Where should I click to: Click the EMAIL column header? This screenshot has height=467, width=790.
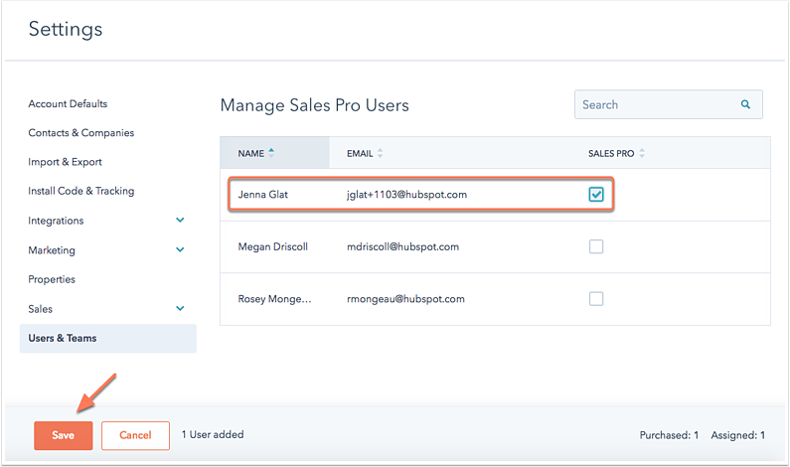coord(360,153)
